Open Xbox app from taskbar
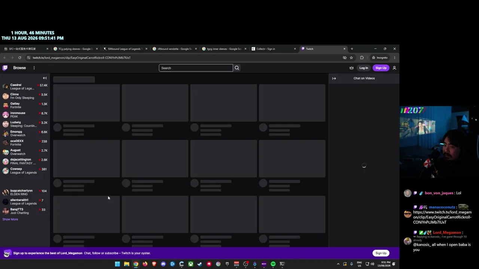Screen dimensions: 479x269 click(x=190, y=264)
